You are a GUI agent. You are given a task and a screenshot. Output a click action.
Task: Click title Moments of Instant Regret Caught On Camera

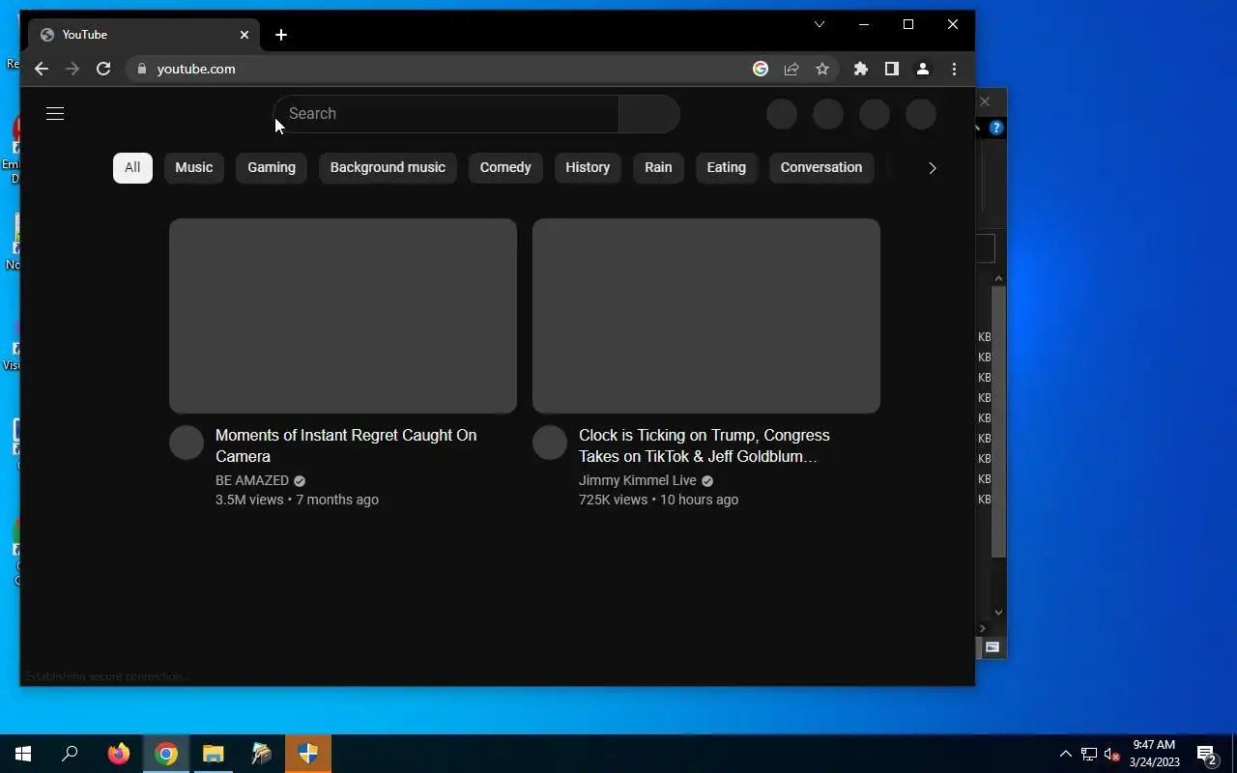coord(346,445)
